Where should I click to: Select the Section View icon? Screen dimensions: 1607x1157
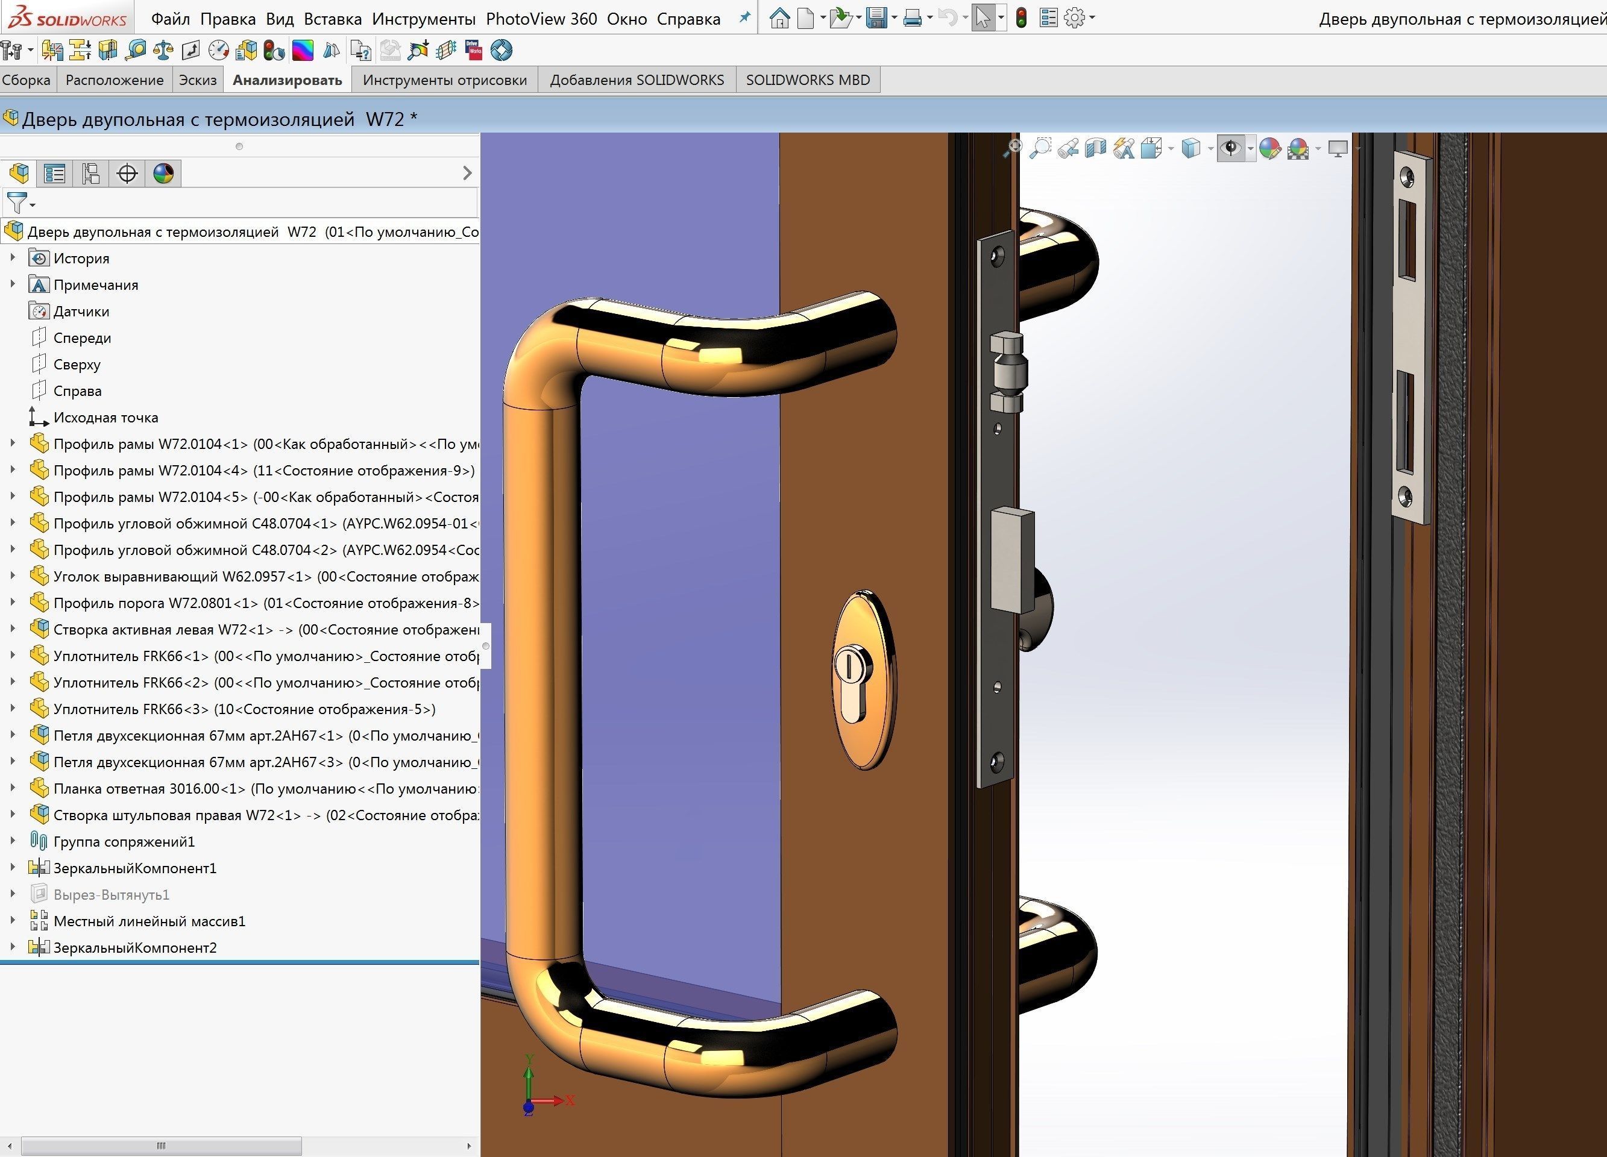[1095, 149]
